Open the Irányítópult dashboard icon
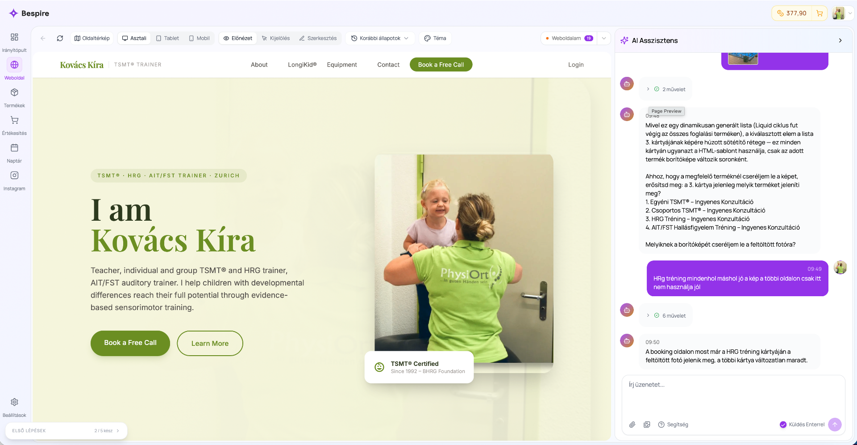The width and height of the screenshot is (857, 445). (x=14, y=37)
